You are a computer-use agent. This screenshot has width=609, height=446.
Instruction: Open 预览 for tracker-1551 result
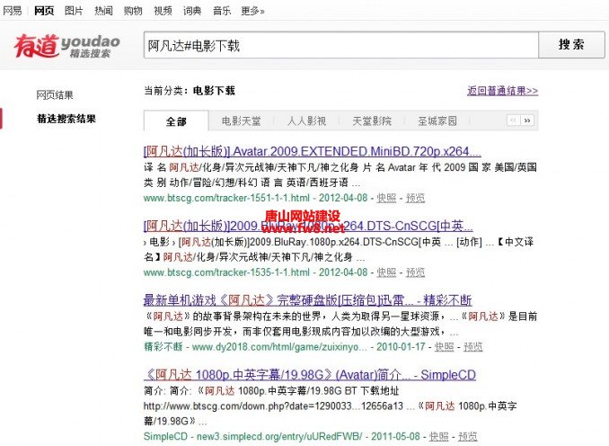[x=416, y=198]
